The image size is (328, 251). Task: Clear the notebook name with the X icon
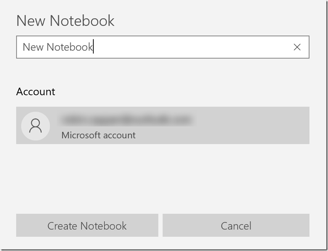pos(297,47)
